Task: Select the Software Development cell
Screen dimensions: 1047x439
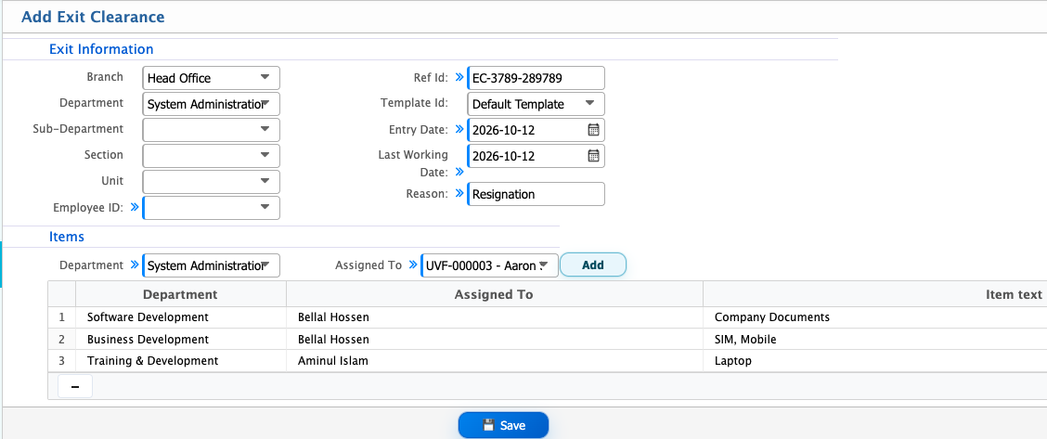Action: 181,317
